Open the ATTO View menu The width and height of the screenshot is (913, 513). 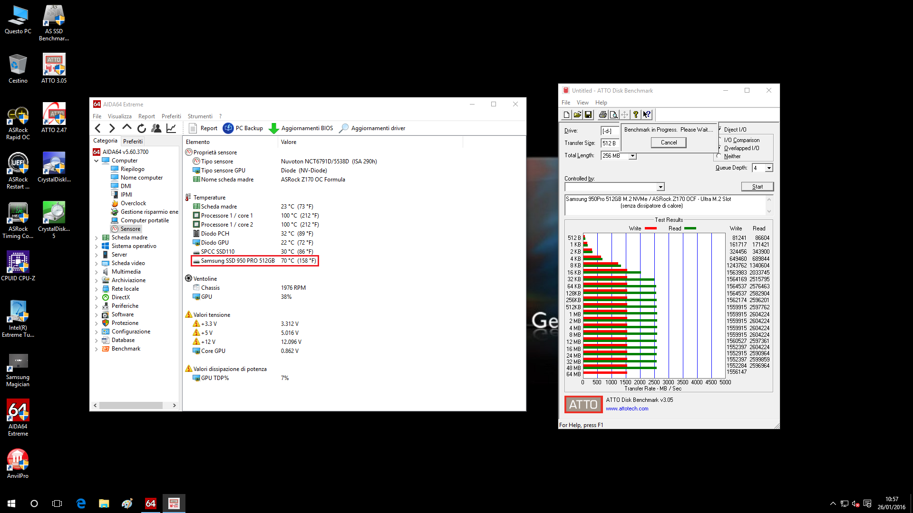(x=583, y=102)
